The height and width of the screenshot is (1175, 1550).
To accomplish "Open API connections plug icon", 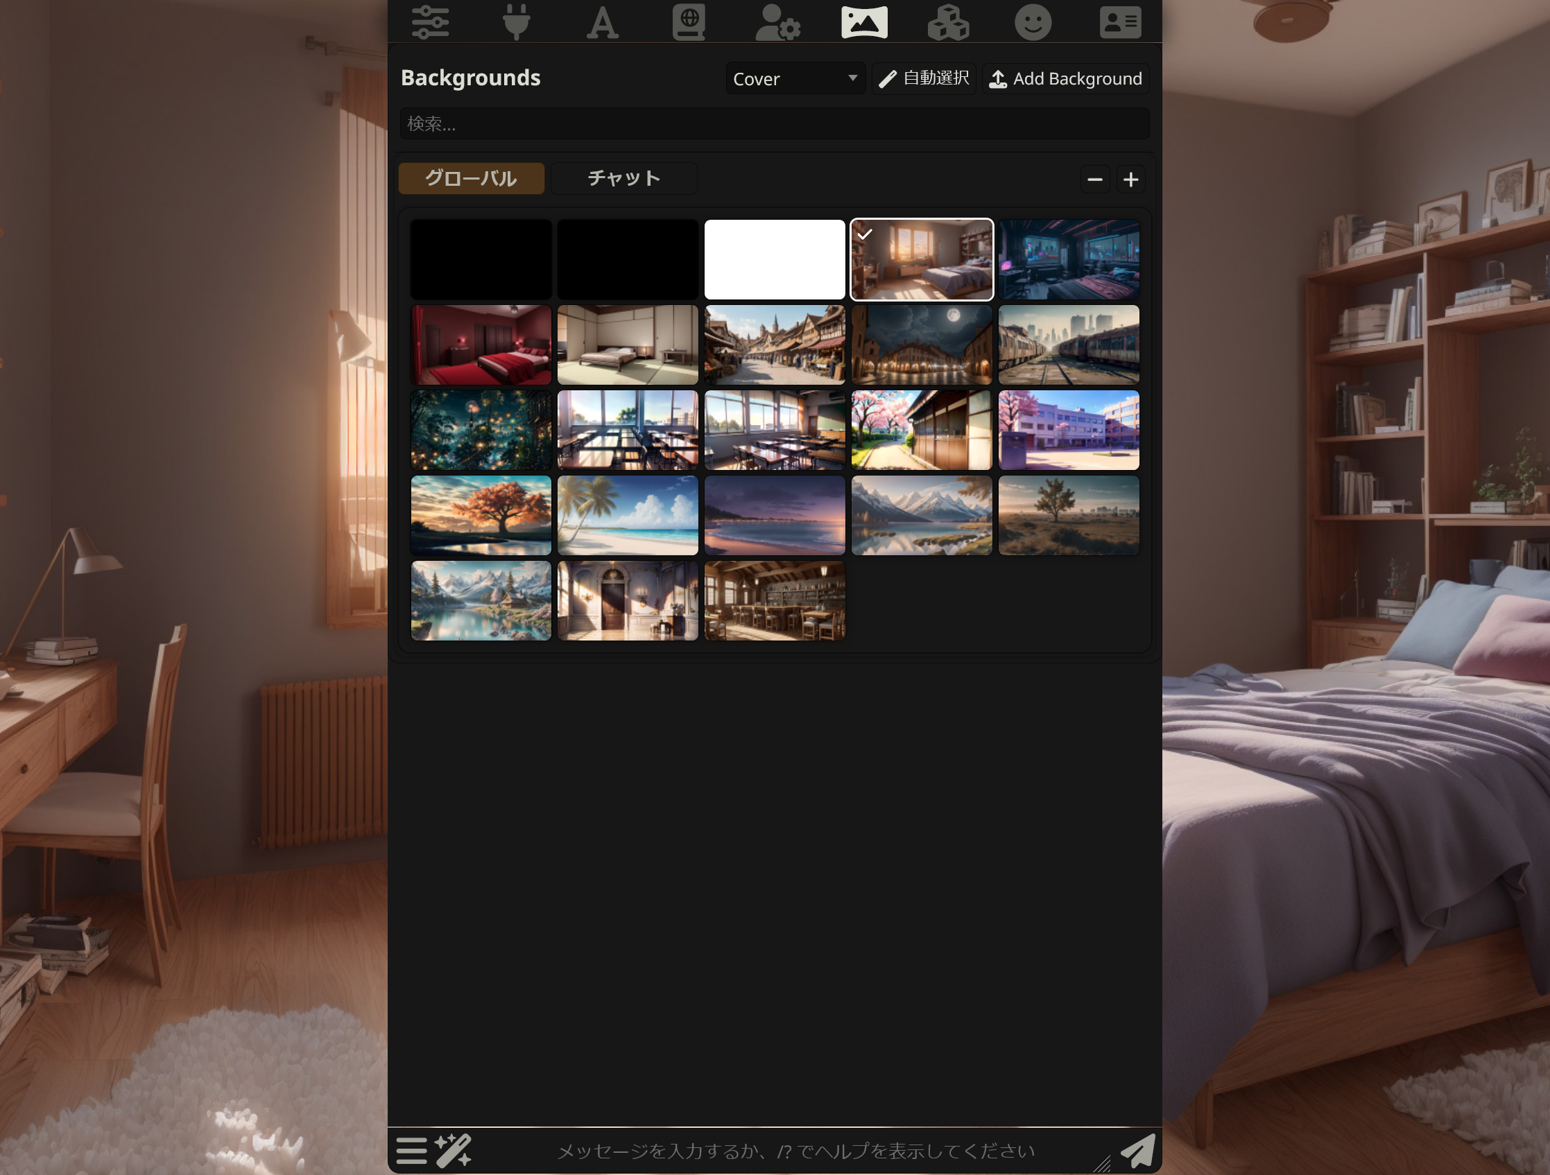I will (517, 22).
